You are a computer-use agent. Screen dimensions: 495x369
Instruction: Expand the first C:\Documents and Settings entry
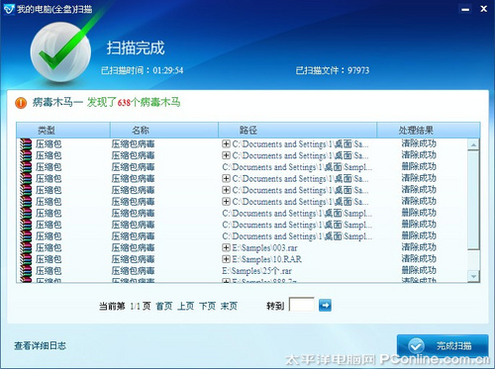226,144
